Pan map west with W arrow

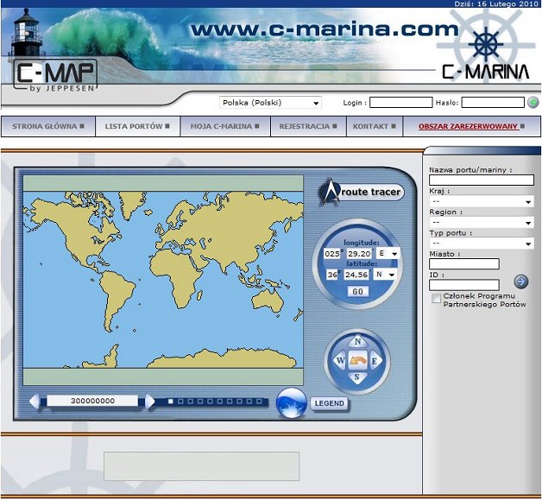coord(339,359)
